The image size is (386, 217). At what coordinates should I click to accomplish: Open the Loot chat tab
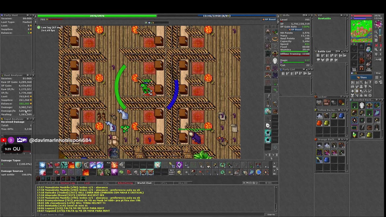[x=87, y=183]
